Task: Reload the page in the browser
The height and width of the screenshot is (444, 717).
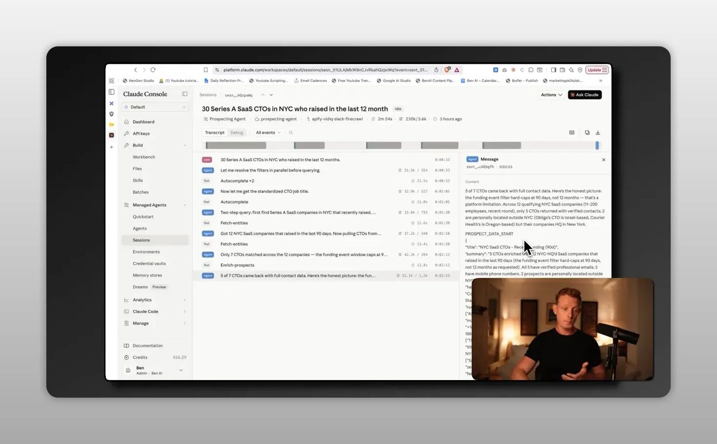Action: (x=153, y=70)
